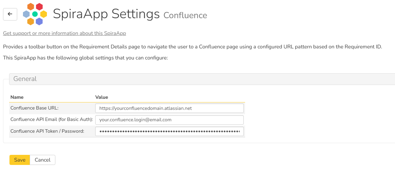395x173 pixels.
Task: Click the "Confluence API Email (for Basic Auth)" label
Action: (x=52, y=120)
